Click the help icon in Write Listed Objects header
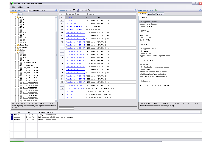This screenshot has height=144, width=212. pyautogui.click(x=200, y=10)
